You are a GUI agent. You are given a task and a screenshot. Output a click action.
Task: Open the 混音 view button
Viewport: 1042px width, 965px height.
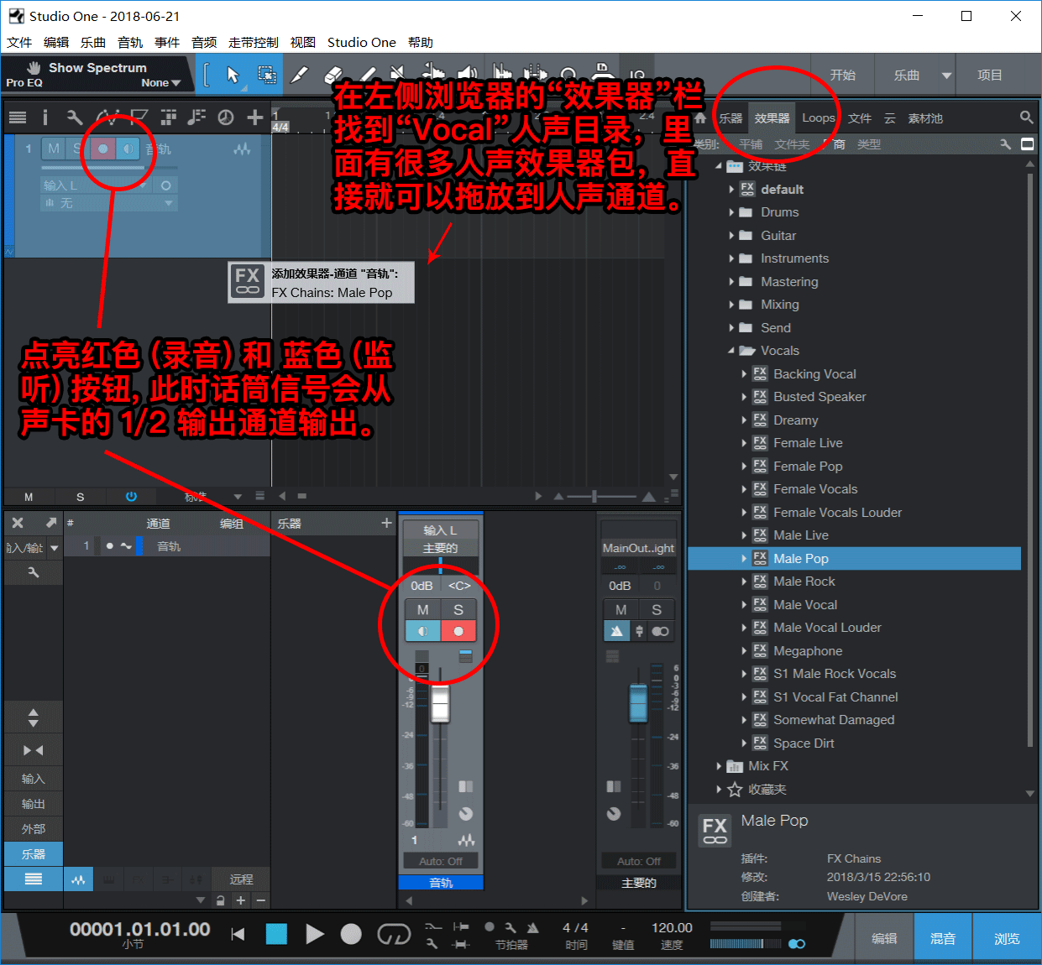click(943, 938)
